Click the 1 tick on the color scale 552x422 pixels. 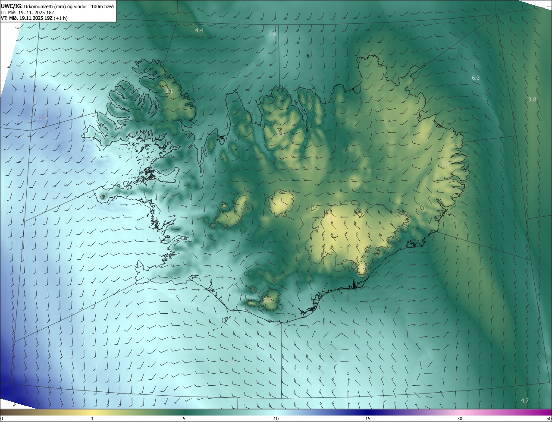(92, 419)
